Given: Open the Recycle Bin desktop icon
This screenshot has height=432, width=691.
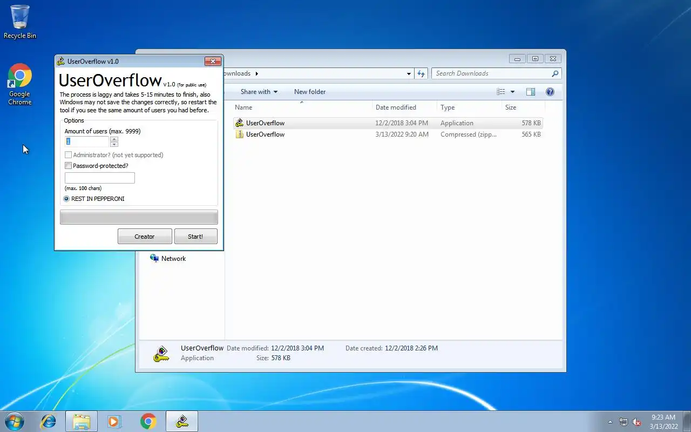Looking at the screenshot, I should (20, 22).
